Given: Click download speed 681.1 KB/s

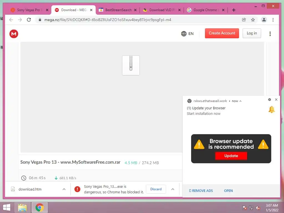Looking at the screenshot, I should 68,178.
